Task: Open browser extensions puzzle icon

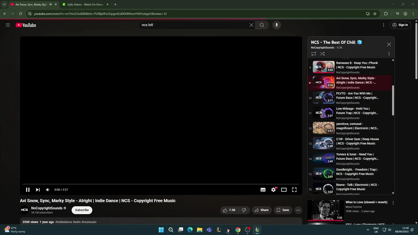Action: (386, 14)
